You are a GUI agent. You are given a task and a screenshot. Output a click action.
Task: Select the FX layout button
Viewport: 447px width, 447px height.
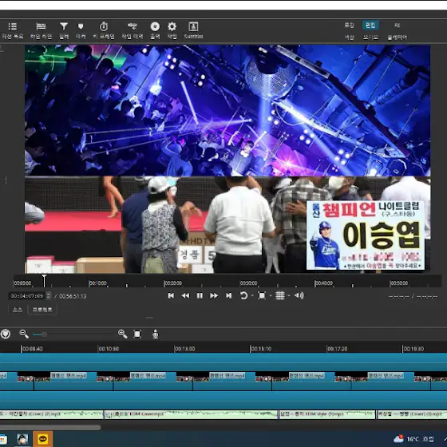[x=398, y=26]
